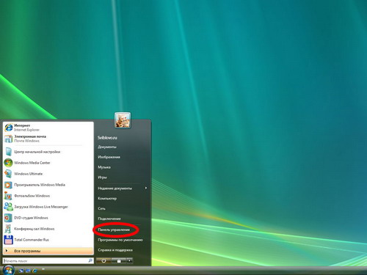Open Windows Ultimate extras entry
This screenshot has height=275, width=367.
click(x=48, y=174)
